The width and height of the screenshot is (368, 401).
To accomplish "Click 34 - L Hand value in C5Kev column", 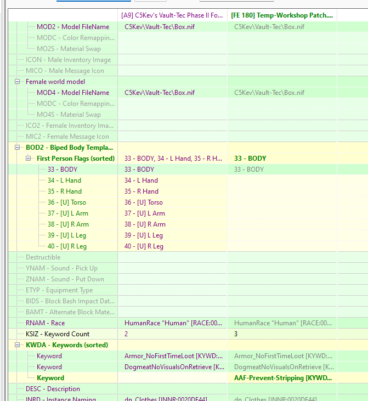I will [141, 180].
